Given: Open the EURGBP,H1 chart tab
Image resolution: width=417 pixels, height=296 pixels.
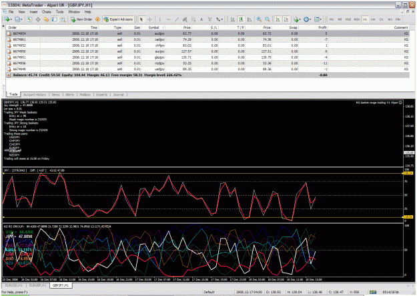Looking at the screenshot, I should [37, 285].
